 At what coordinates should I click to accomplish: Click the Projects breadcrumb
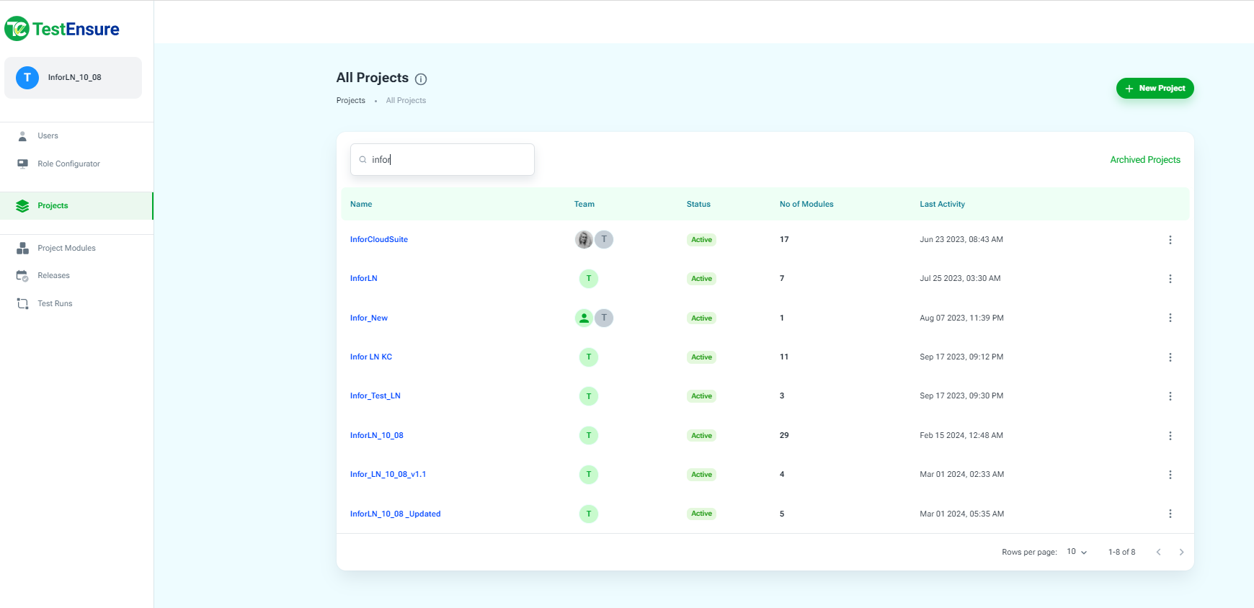pyautogui.click(x=351, y=100)
